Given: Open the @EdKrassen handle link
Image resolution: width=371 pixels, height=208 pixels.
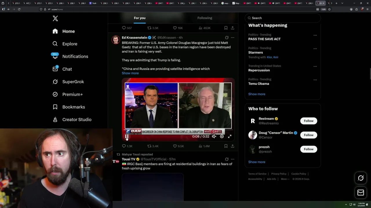Looking at the screenshot, I should [166, 38].
